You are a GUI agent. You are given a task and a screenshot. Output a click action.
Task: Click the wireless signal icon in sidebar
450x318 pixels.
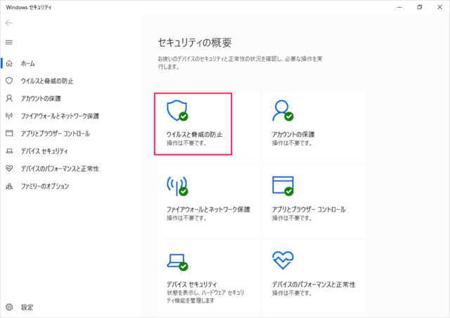(9, 116)
